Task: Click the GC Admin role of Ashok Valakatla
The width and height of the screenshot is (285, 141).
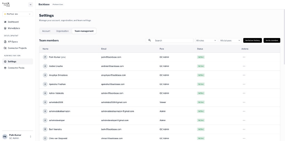Action: pos(164,93)
